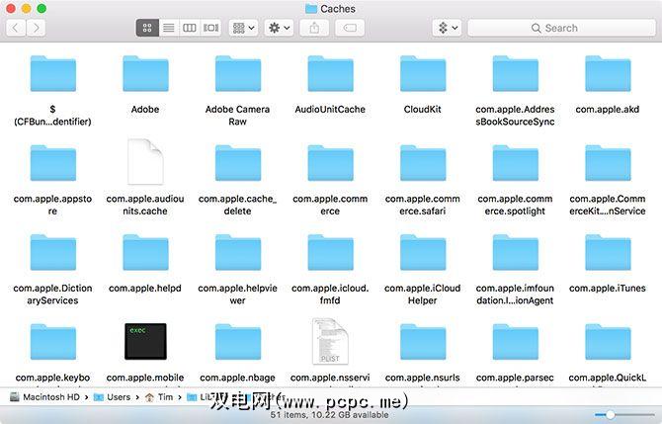Select the com.apple.keybo folder icon
The width and height of the screenshot is (662, 424).
pyautogui.click(x=53, y=342)
